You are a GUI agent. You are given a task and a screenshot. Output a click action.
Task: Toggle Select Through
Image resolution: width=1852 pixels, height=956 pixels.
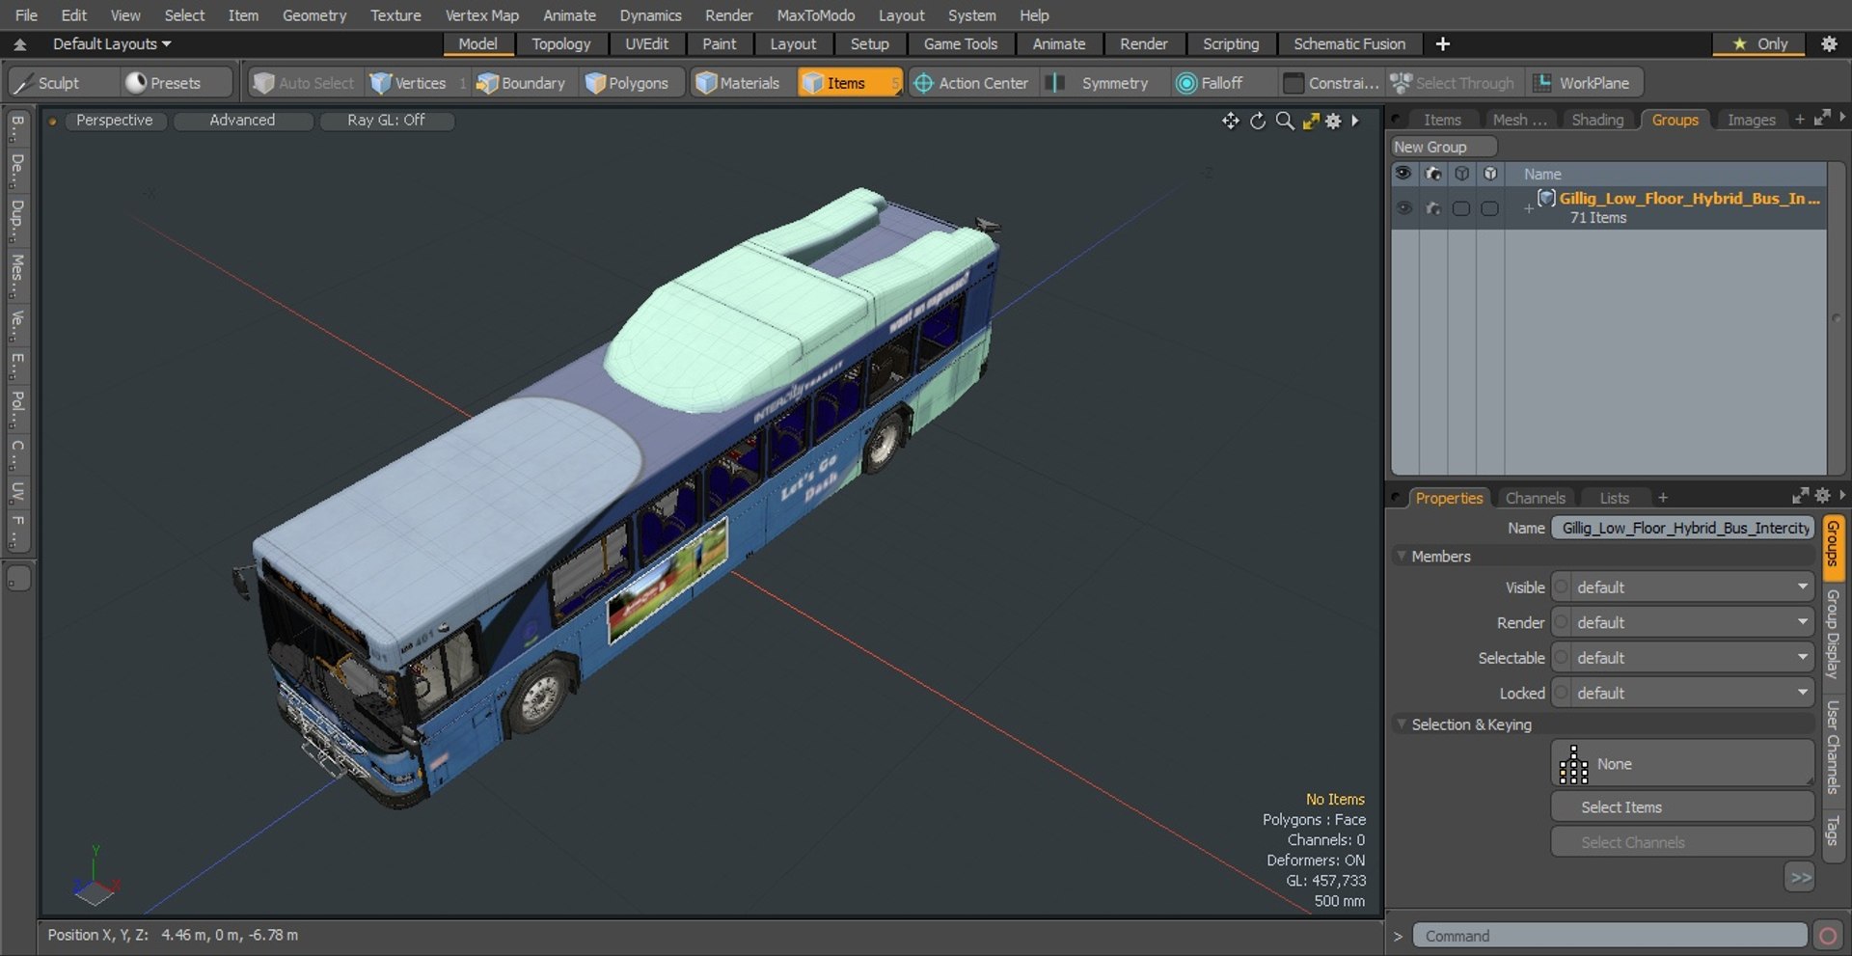[x=1454, y=83]
